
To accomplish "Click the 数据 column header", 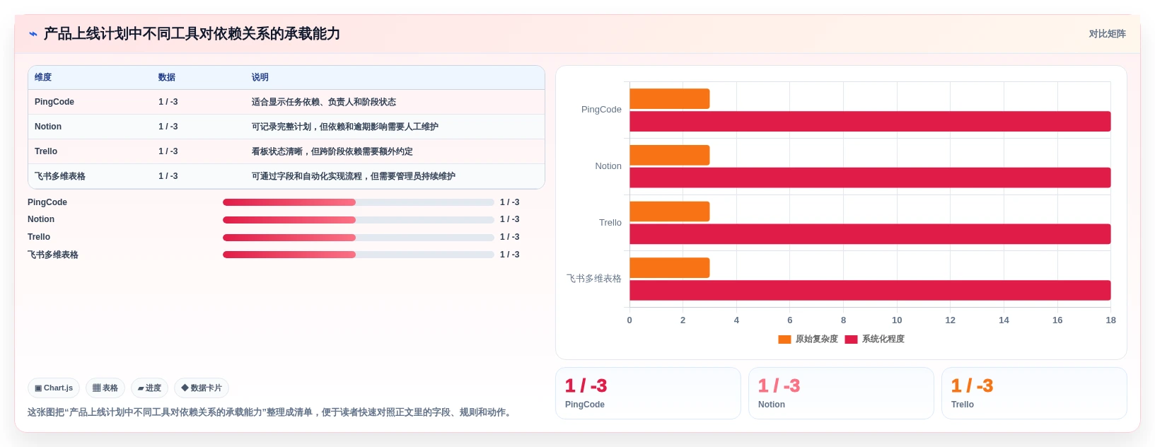I will (167, 77).
